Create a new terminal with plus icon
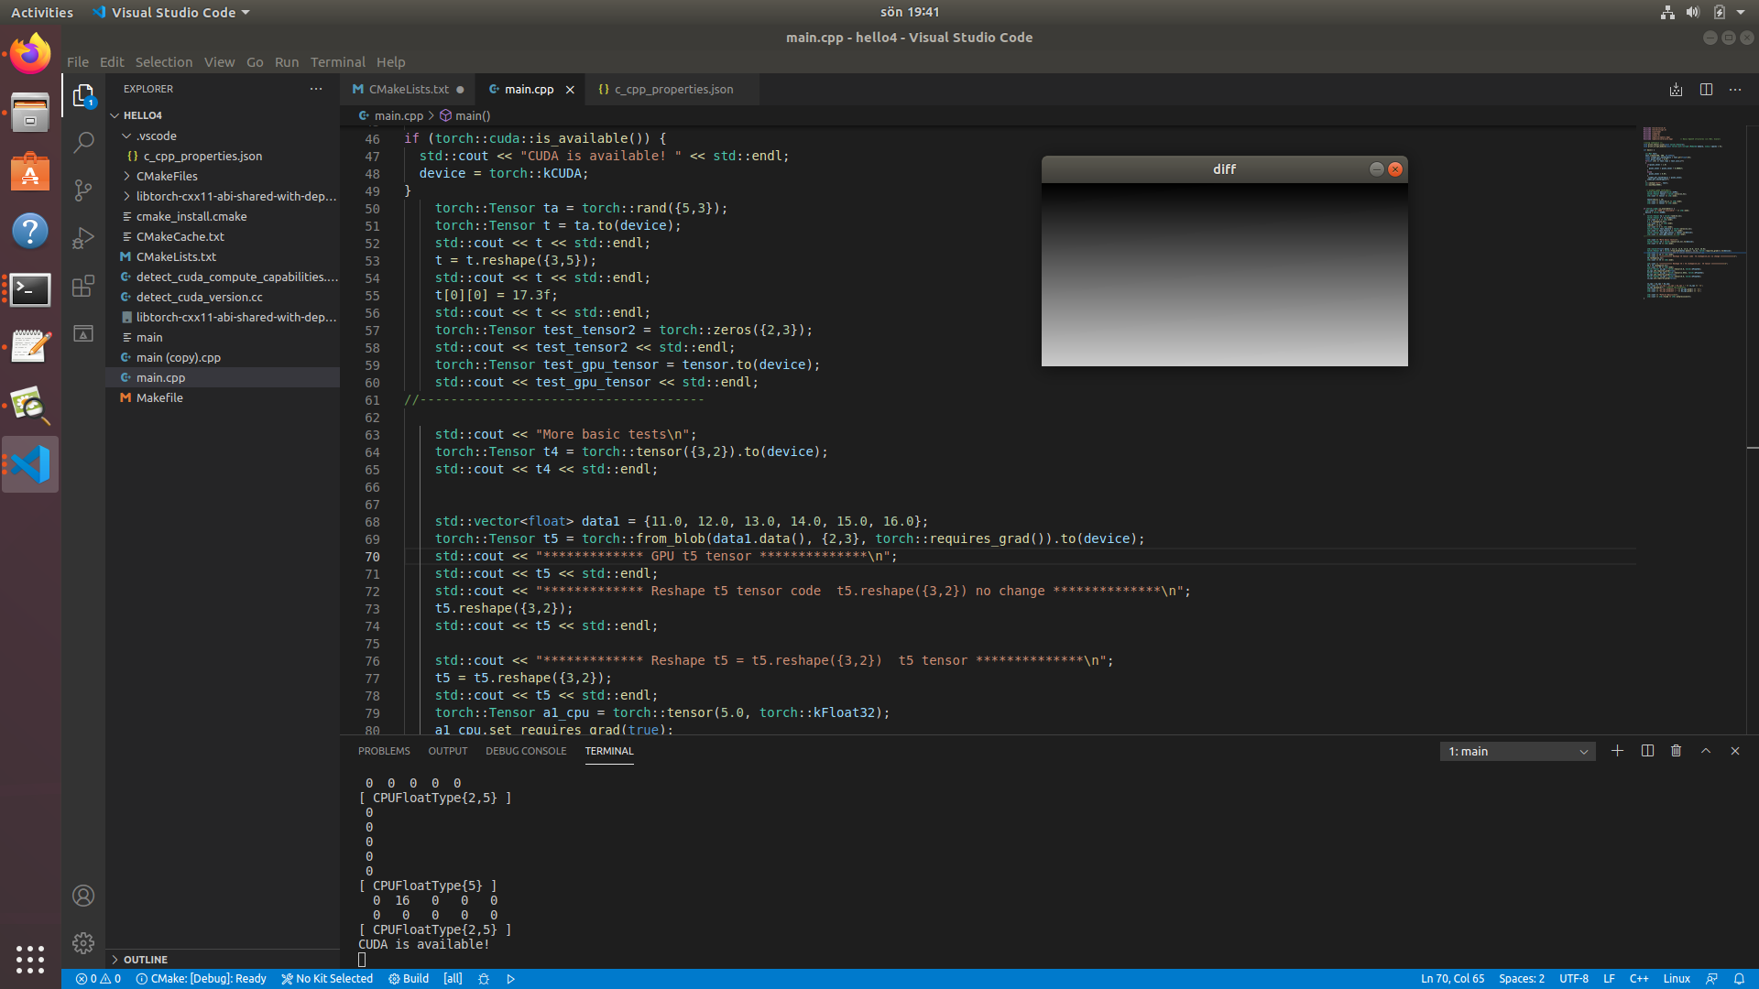Screen dimensions: 1759x989 pyautogui.click(x=1617, y=751)
